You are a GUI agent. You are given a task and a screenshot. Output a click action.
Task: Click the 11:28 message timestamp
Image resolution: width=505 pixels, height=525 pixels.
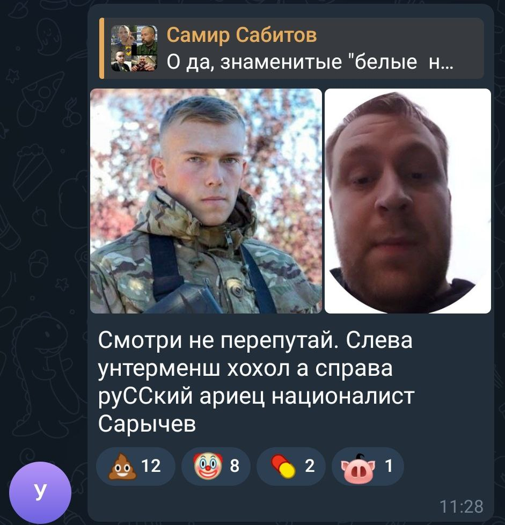point(462,506)
